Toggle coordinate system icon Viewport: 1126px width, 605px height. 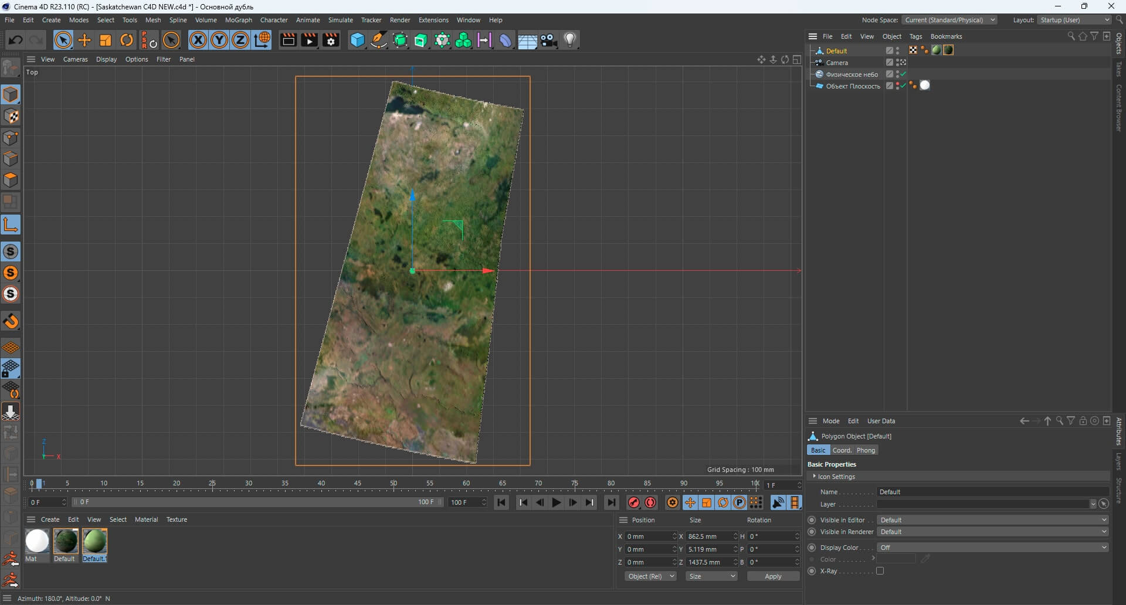(262, 40)
